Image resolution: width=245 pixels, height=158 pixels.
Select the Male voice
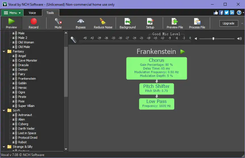pos(21,33)
